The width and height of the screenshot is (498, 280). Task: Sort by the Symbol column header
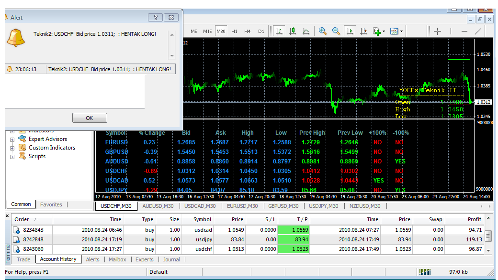[x=198, y=219]
